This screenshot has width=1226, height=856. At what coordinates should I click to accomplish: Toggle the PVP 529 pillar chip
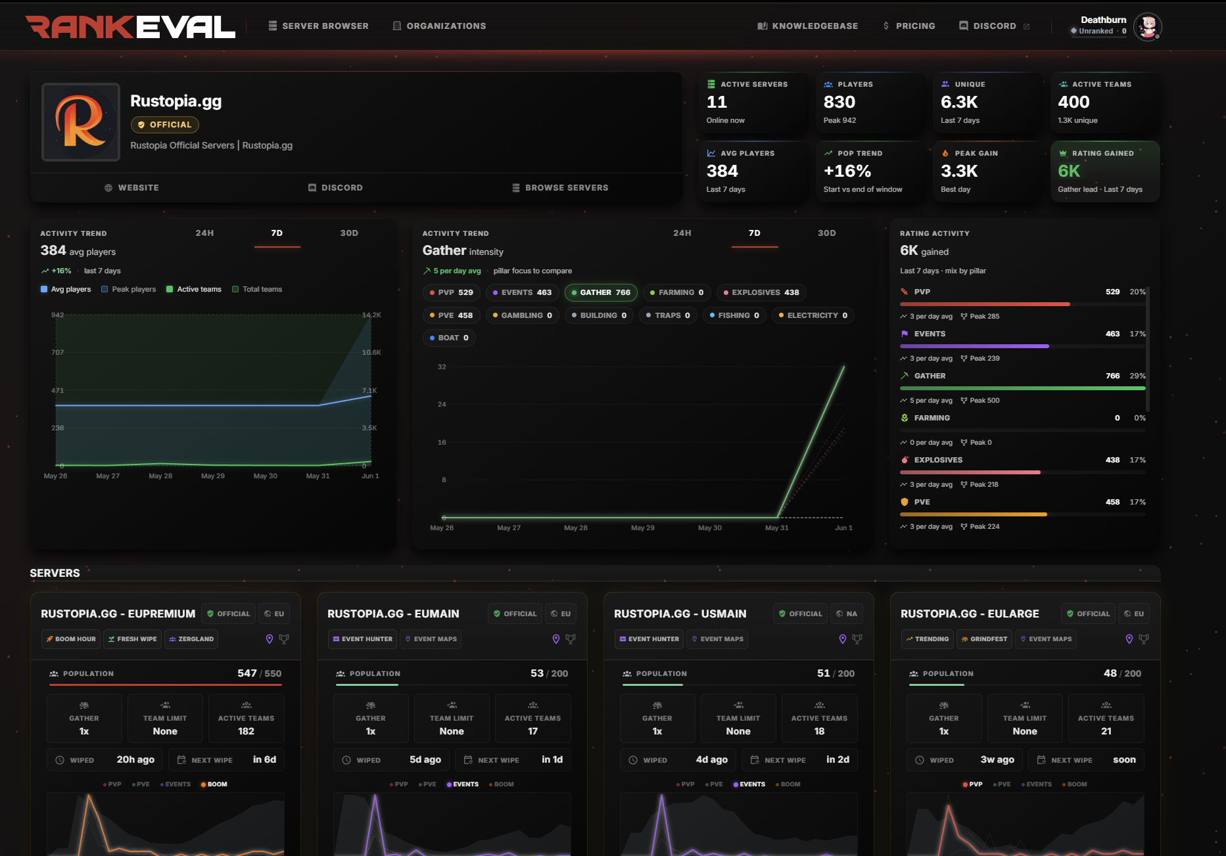click(451, 292)
